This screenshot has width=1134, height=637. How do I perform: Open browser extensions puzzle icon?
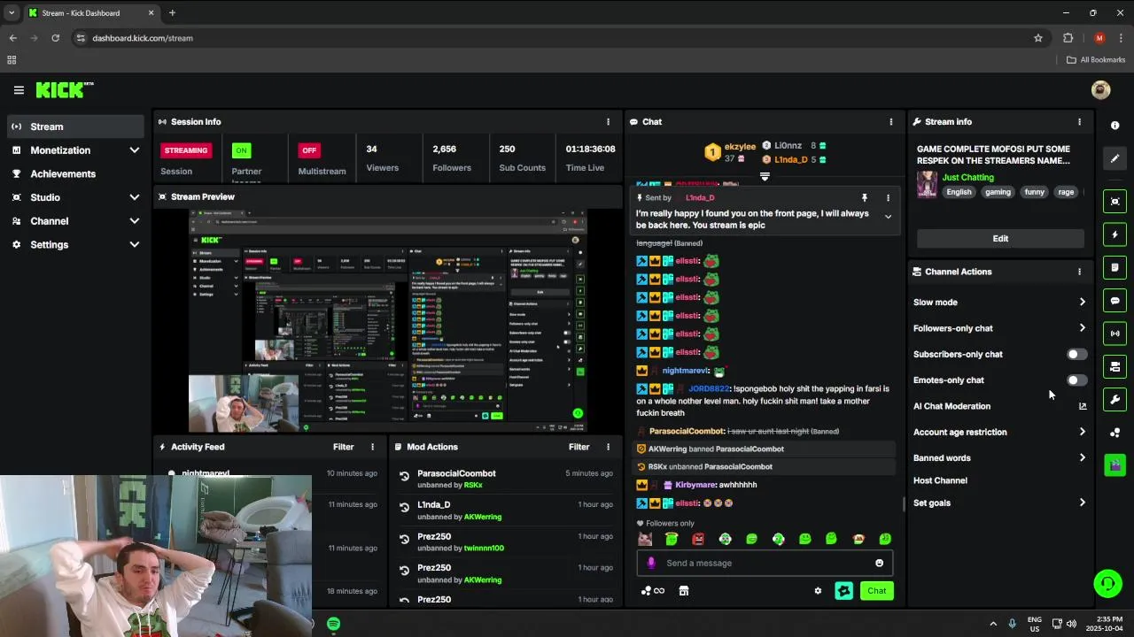(x=1068, y=38)
